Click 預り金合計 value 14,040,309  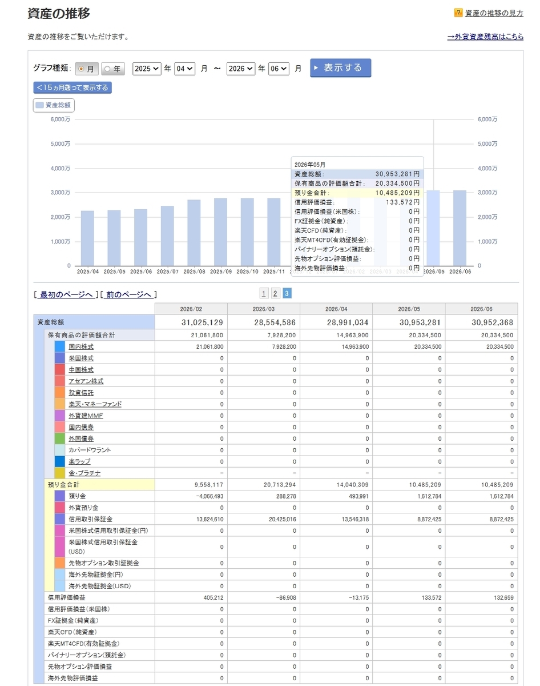tap(351, 484)
